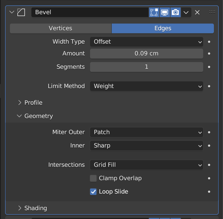Open the Limit Method dropdown

click(146, 86)
